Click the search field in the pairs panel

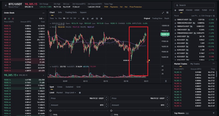pyautogui.click(x=194, y=5)
